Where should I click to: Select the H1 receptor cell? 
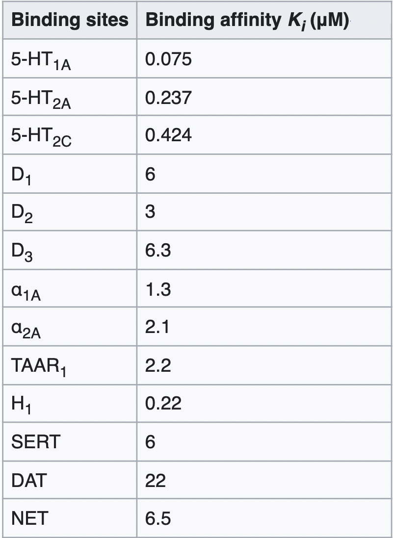point(70,403)
